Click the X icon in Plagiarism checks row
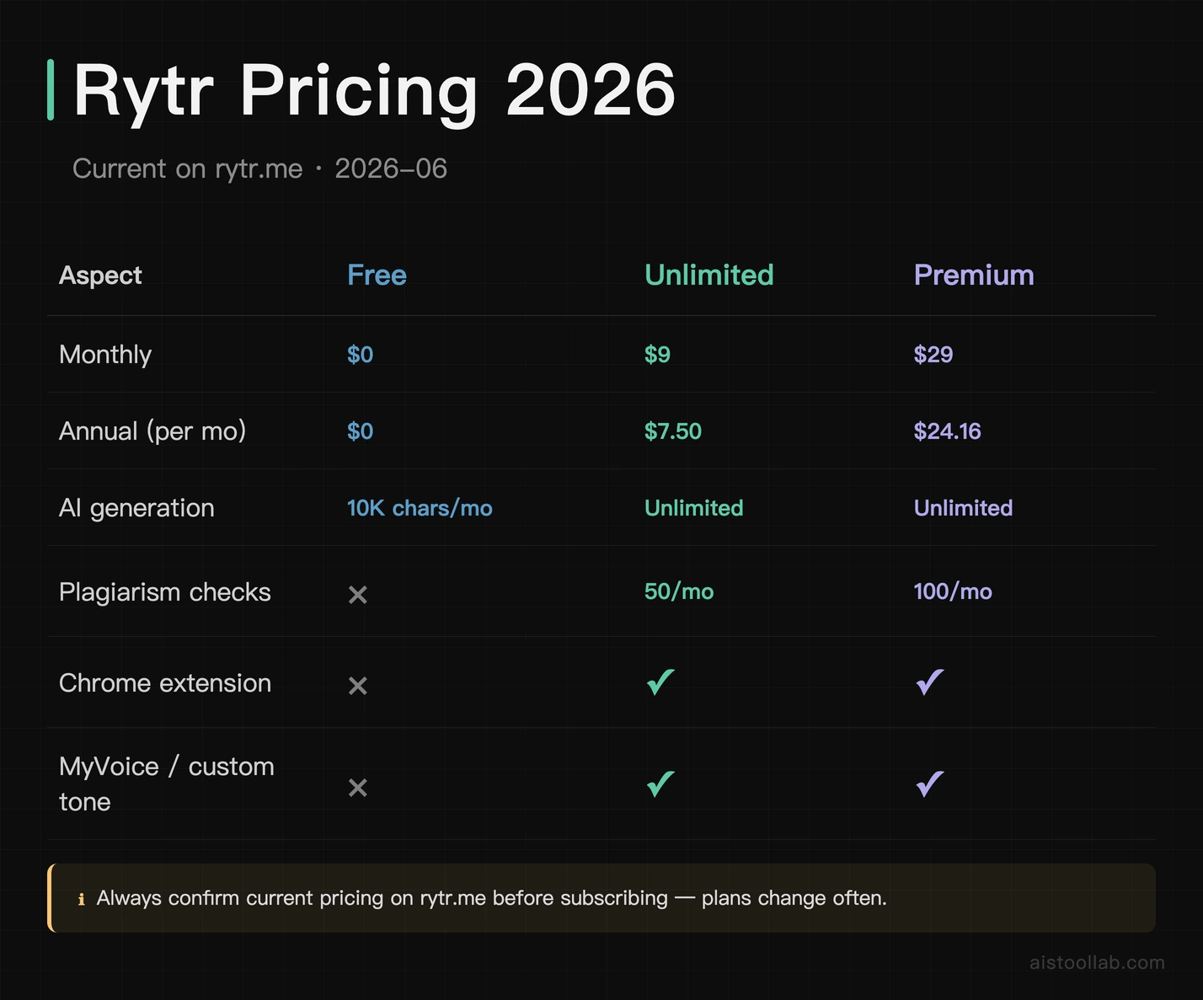The image size is (1203, 1000). coord(357,595)
